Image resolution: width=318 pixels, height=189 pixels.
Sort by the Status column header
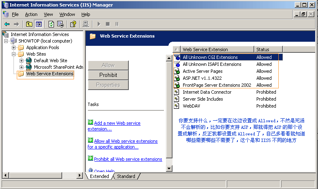tap(268, 49)
